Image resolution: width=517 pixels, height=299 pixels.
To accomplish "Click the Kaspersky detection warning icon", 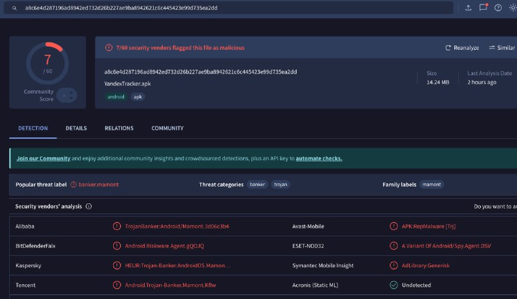I will (117, 265).
